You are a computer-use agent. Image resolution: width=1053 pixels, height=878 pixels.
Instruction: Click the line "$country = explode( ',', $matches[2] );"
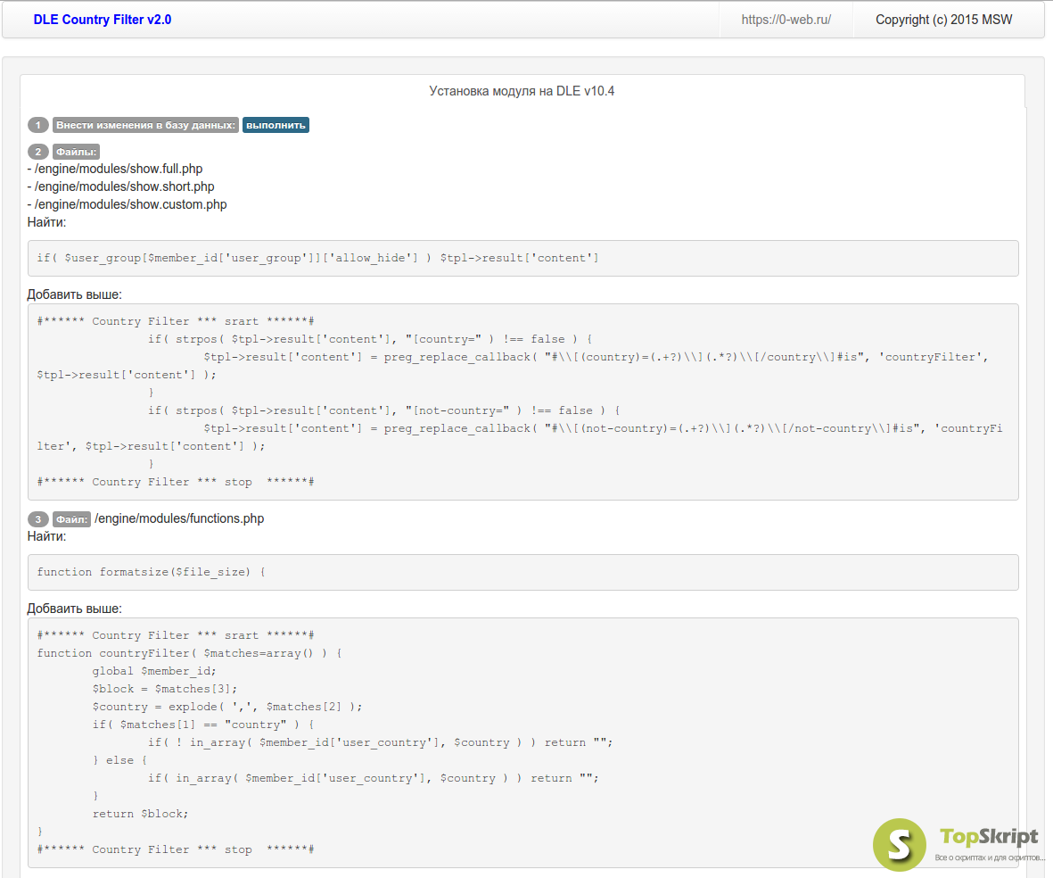[x=227, y=707]
